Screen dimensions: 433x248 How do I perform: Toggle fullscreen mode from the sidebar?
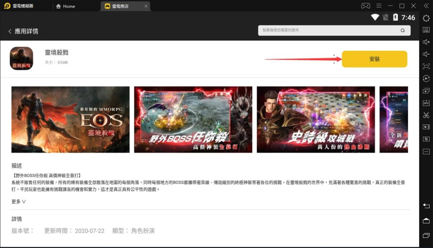(426, 66)
